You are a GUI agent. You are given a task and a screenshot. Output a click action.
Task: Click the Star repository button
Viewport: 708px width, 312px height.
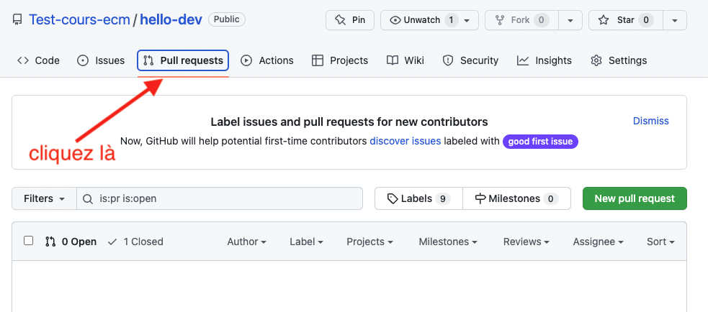(624, 20)
